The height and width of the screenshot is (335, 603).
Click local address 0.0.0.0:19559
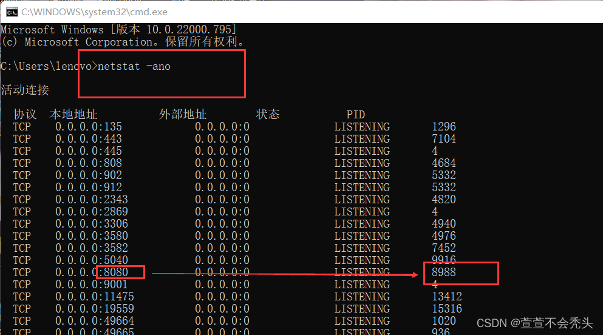(95, 309)
